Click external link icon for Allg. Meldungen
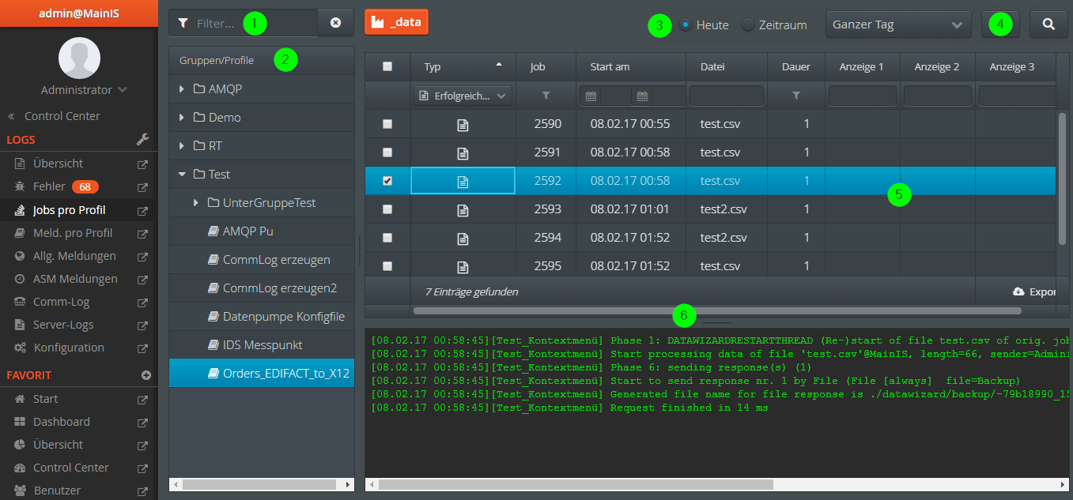 pos(142,256)
